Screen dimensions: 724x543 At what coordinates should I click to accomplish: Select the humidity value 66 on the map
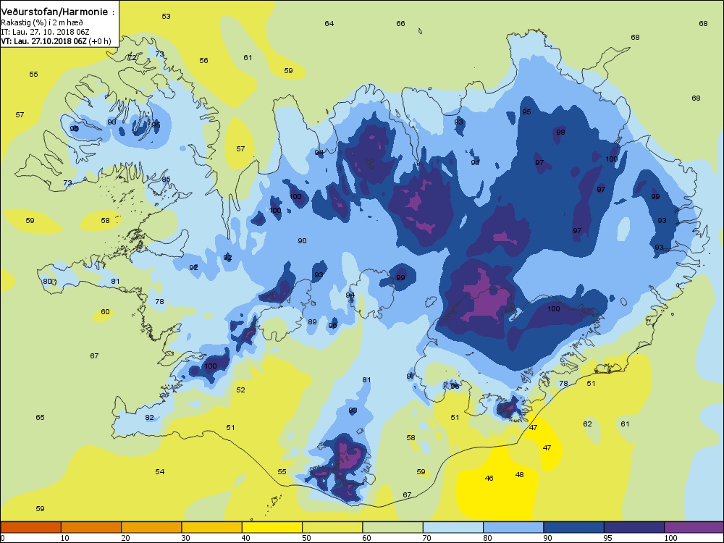click(401, 24)
